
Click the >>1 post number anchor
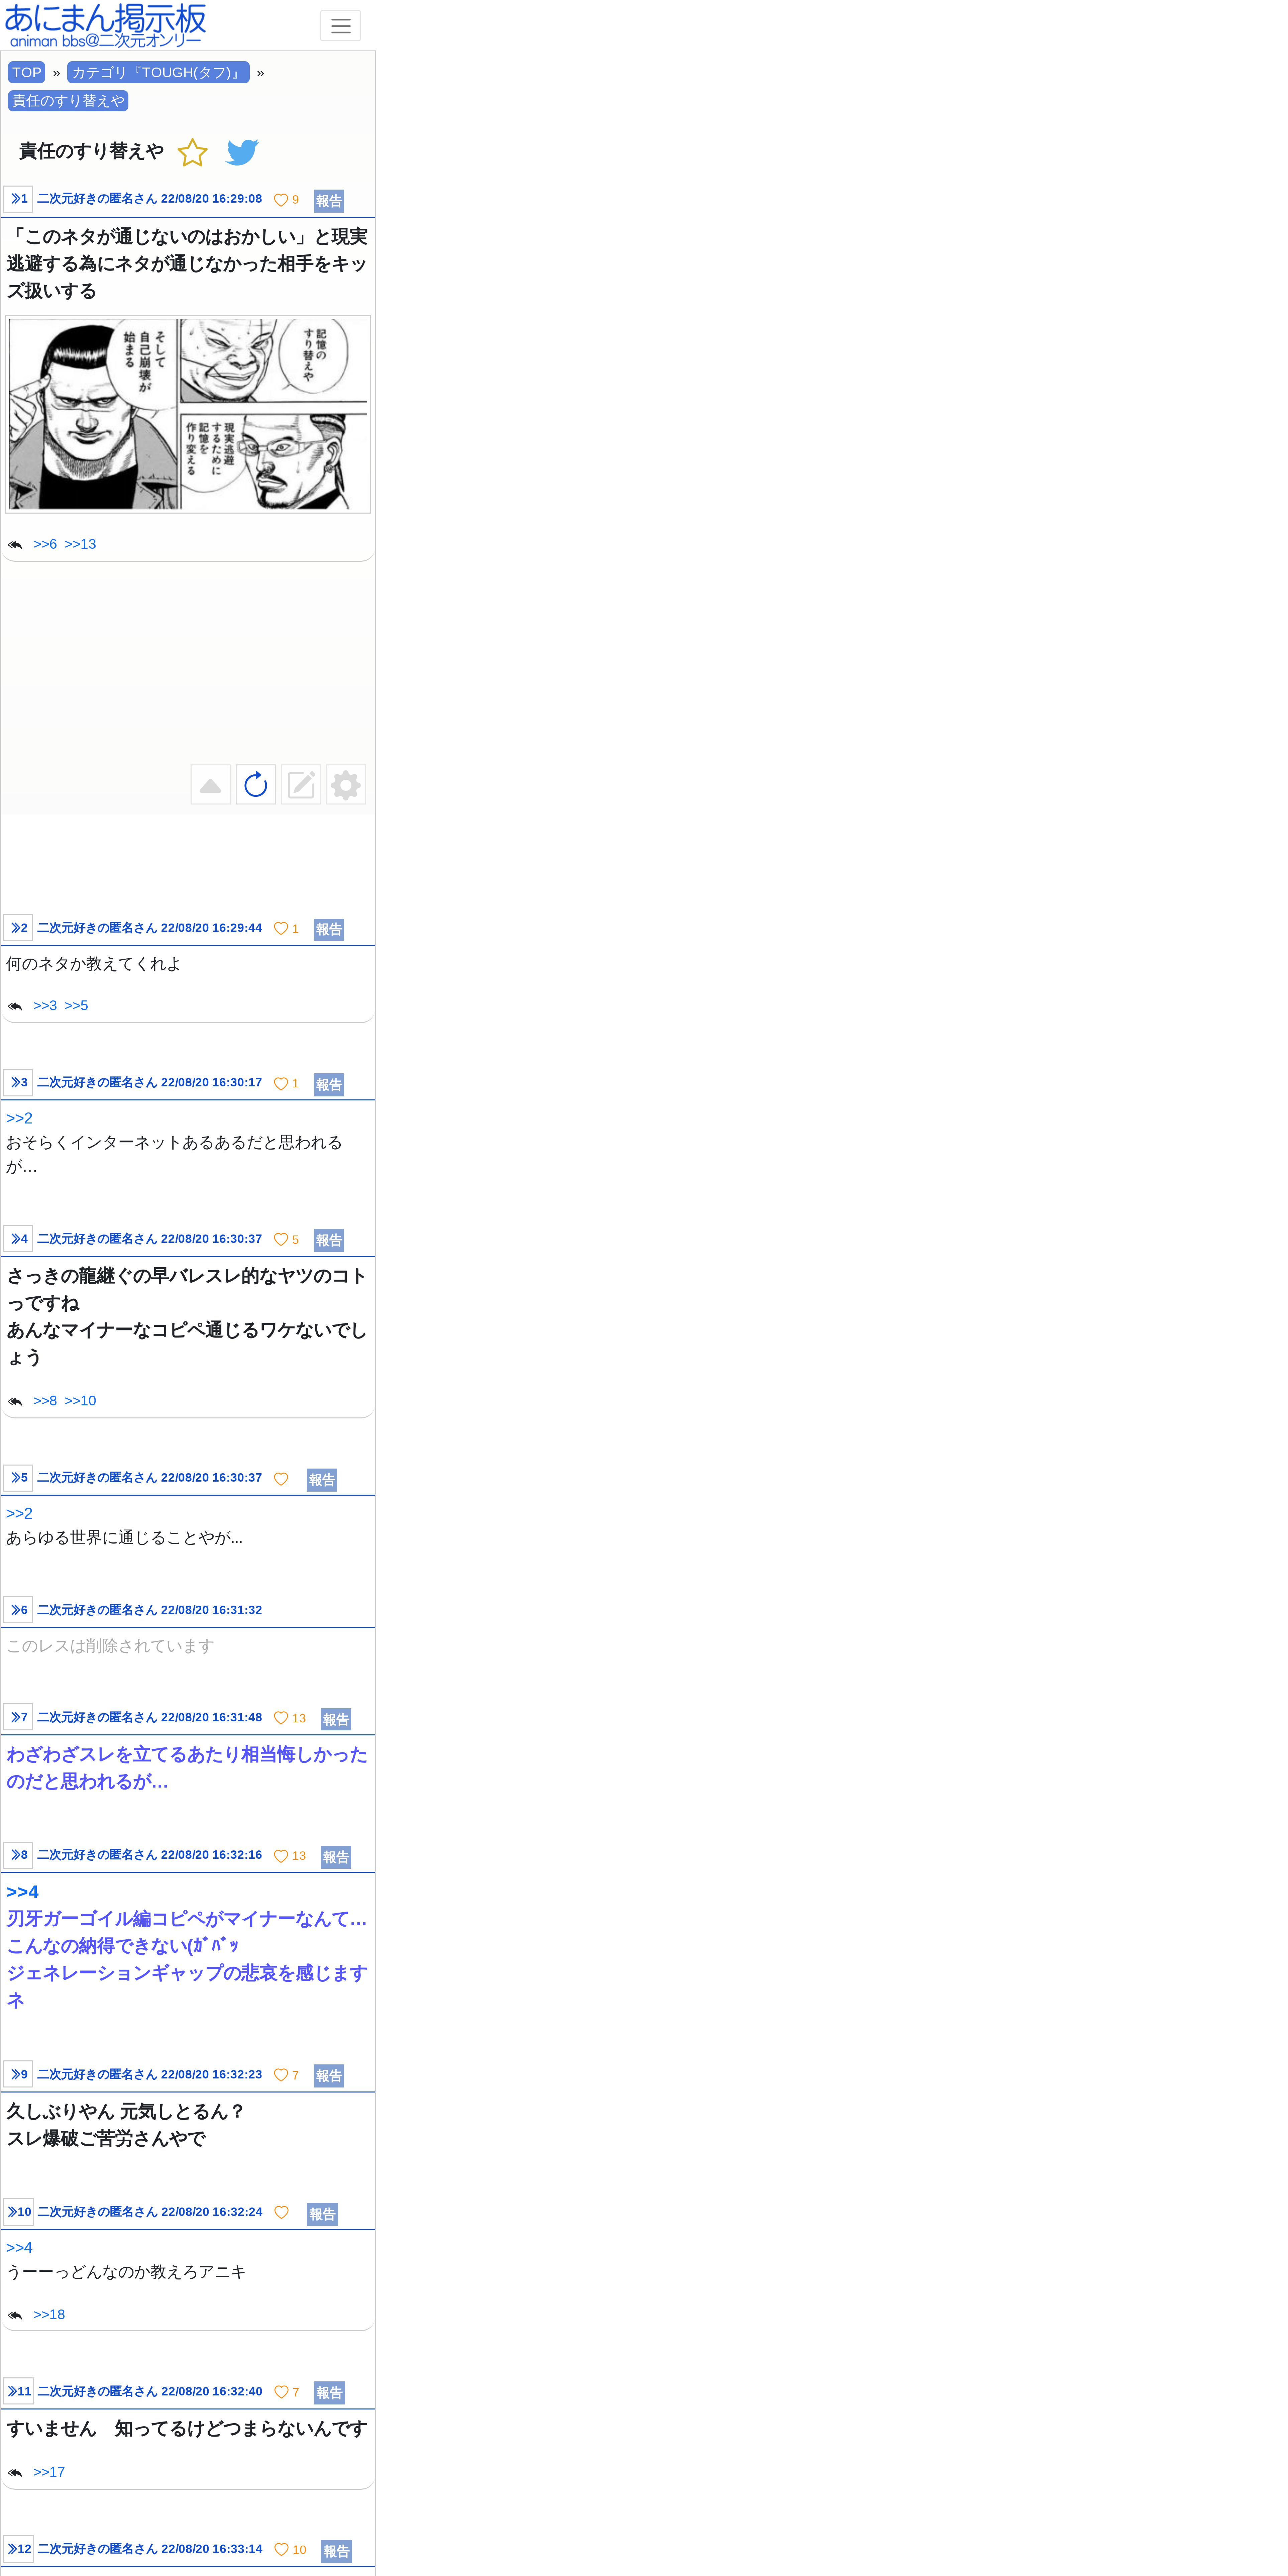pyautogui.click(x=18, y=199)
